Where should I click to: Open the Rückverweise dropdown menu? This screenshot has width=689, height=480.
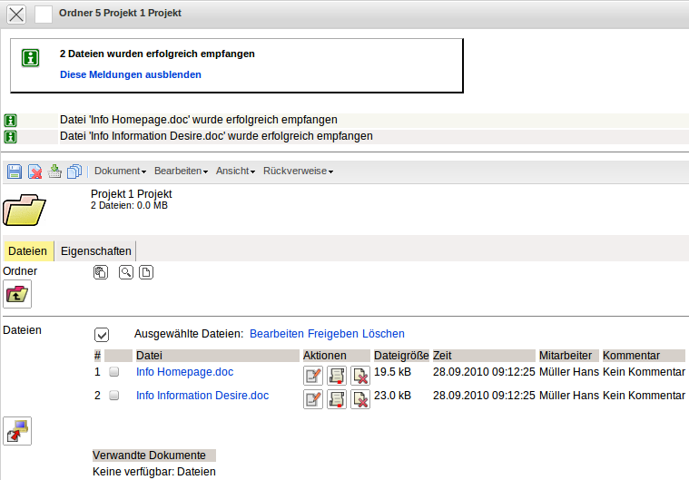pyautogui.click(x=298, y=171)
